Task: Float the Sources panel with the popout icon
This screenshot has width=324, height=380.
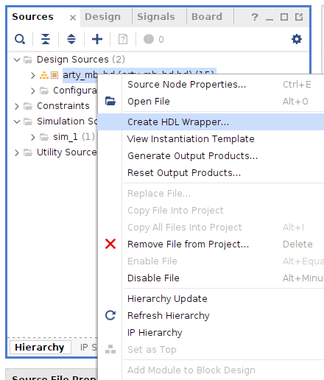Action: click(299, 17)
